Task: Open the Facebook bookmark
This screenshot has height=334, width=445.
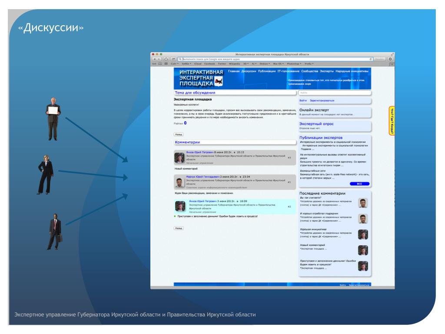Action: coord(209,63)
